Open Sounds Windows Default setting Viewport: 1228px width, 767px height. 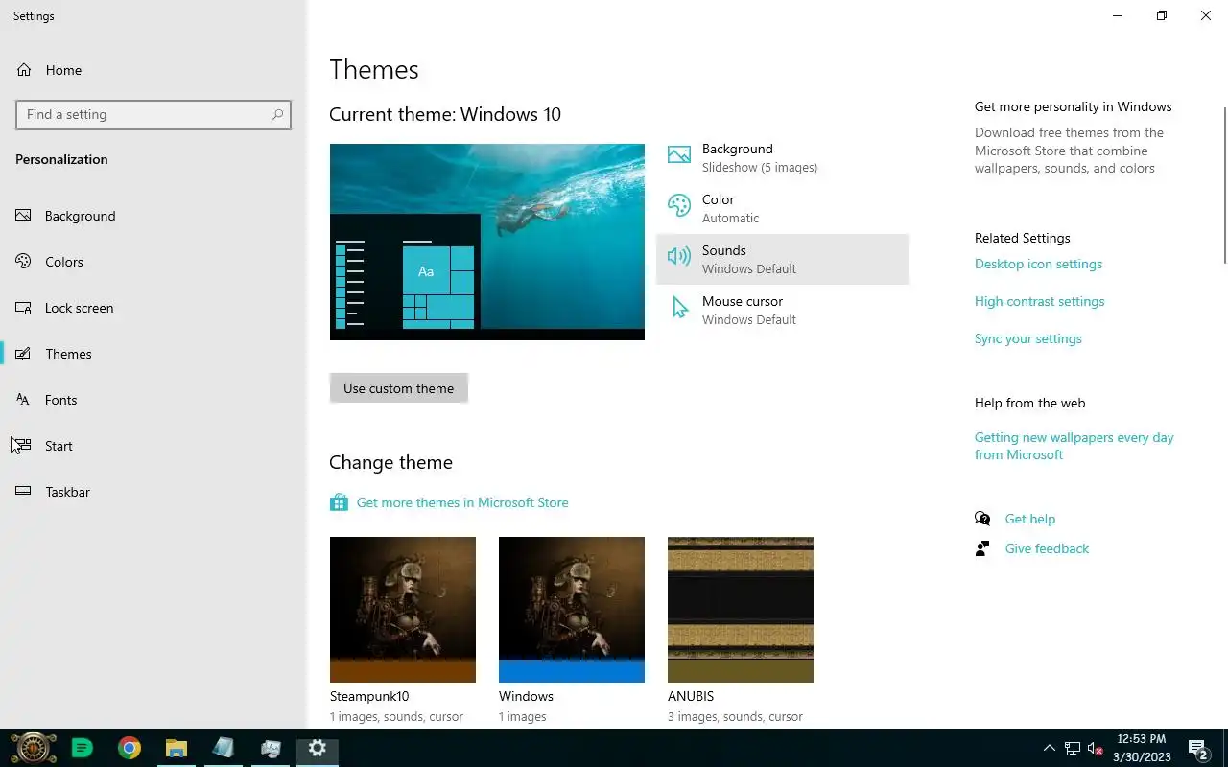pos(782,259)
